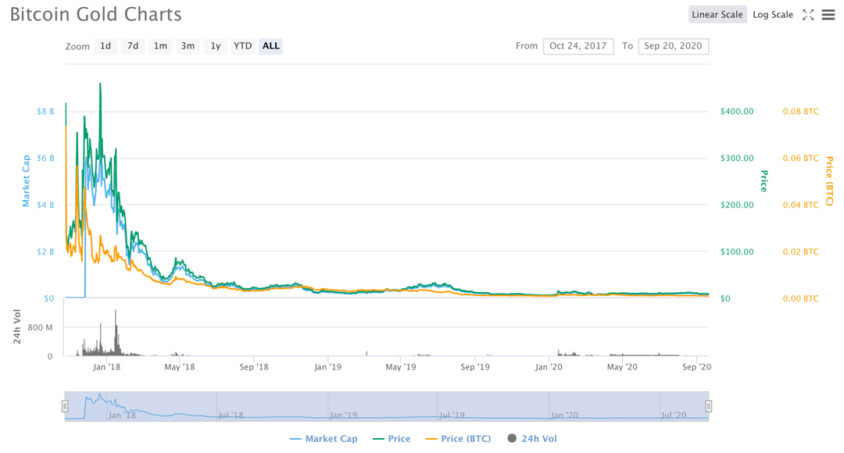Grab the right navigator range handle

[x=708, y=406]
